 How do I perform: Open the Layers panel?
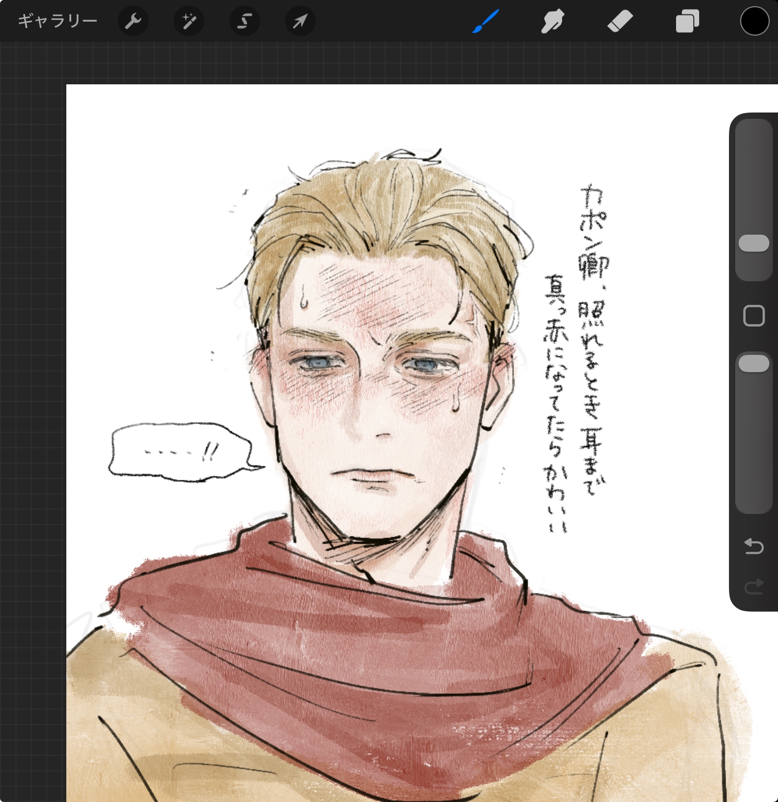tap(687, 22)
